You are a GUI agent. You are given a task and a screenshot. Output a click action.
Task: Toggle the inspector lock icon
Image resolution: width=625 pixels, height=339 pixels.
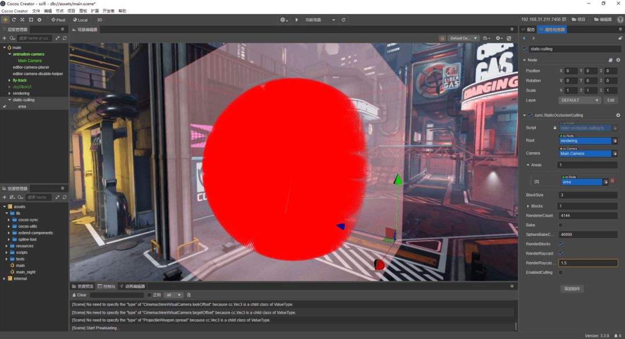pyautogui.click(x=620, y=38)
